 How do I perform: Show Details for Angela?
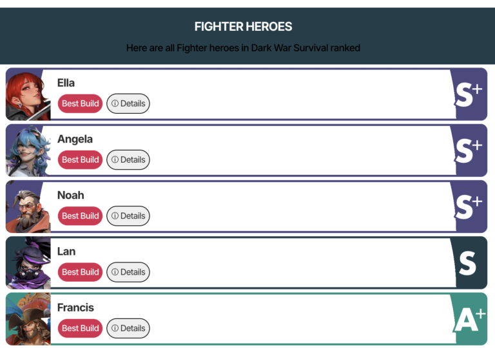pos(128,160)
